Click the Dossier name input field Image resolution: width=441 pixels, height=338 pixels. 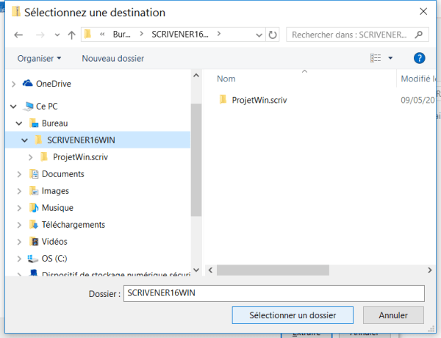(274, 293)
